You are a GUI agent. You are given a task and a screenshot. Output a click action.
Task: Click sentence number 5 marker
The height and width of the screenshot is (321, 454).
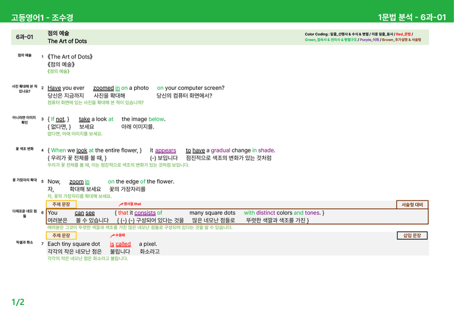click(43, 181)
